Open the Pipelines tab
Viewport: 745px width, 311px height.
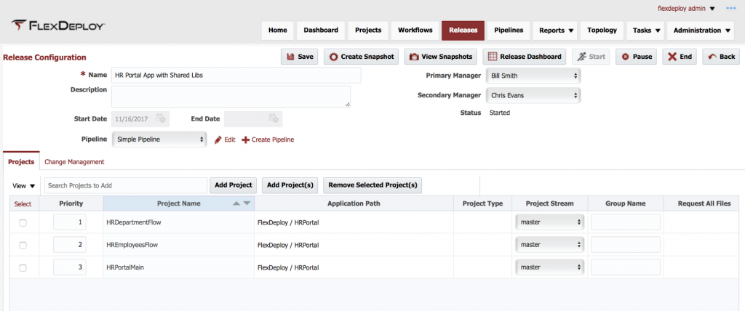[509, 31]
